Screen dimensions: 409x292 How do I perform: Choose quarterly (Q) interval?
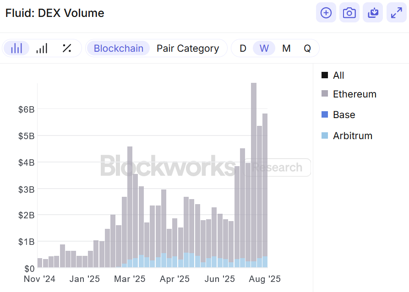(307, 48)
